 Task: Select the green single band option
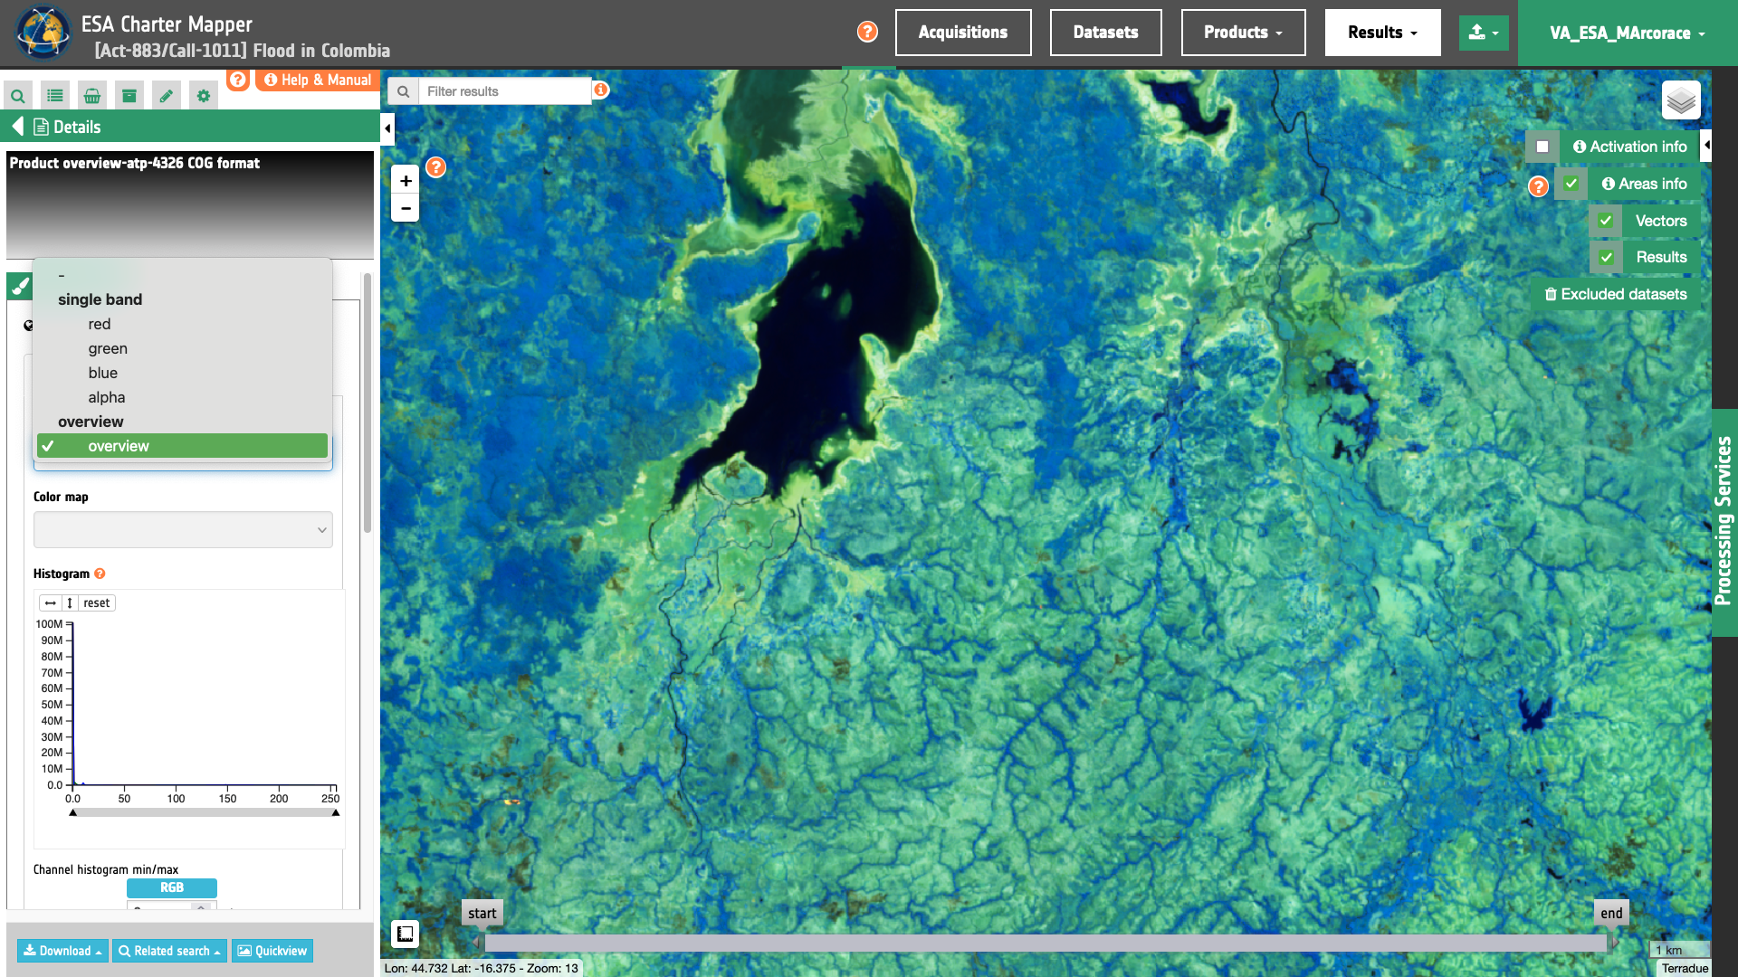pos(182,348)
